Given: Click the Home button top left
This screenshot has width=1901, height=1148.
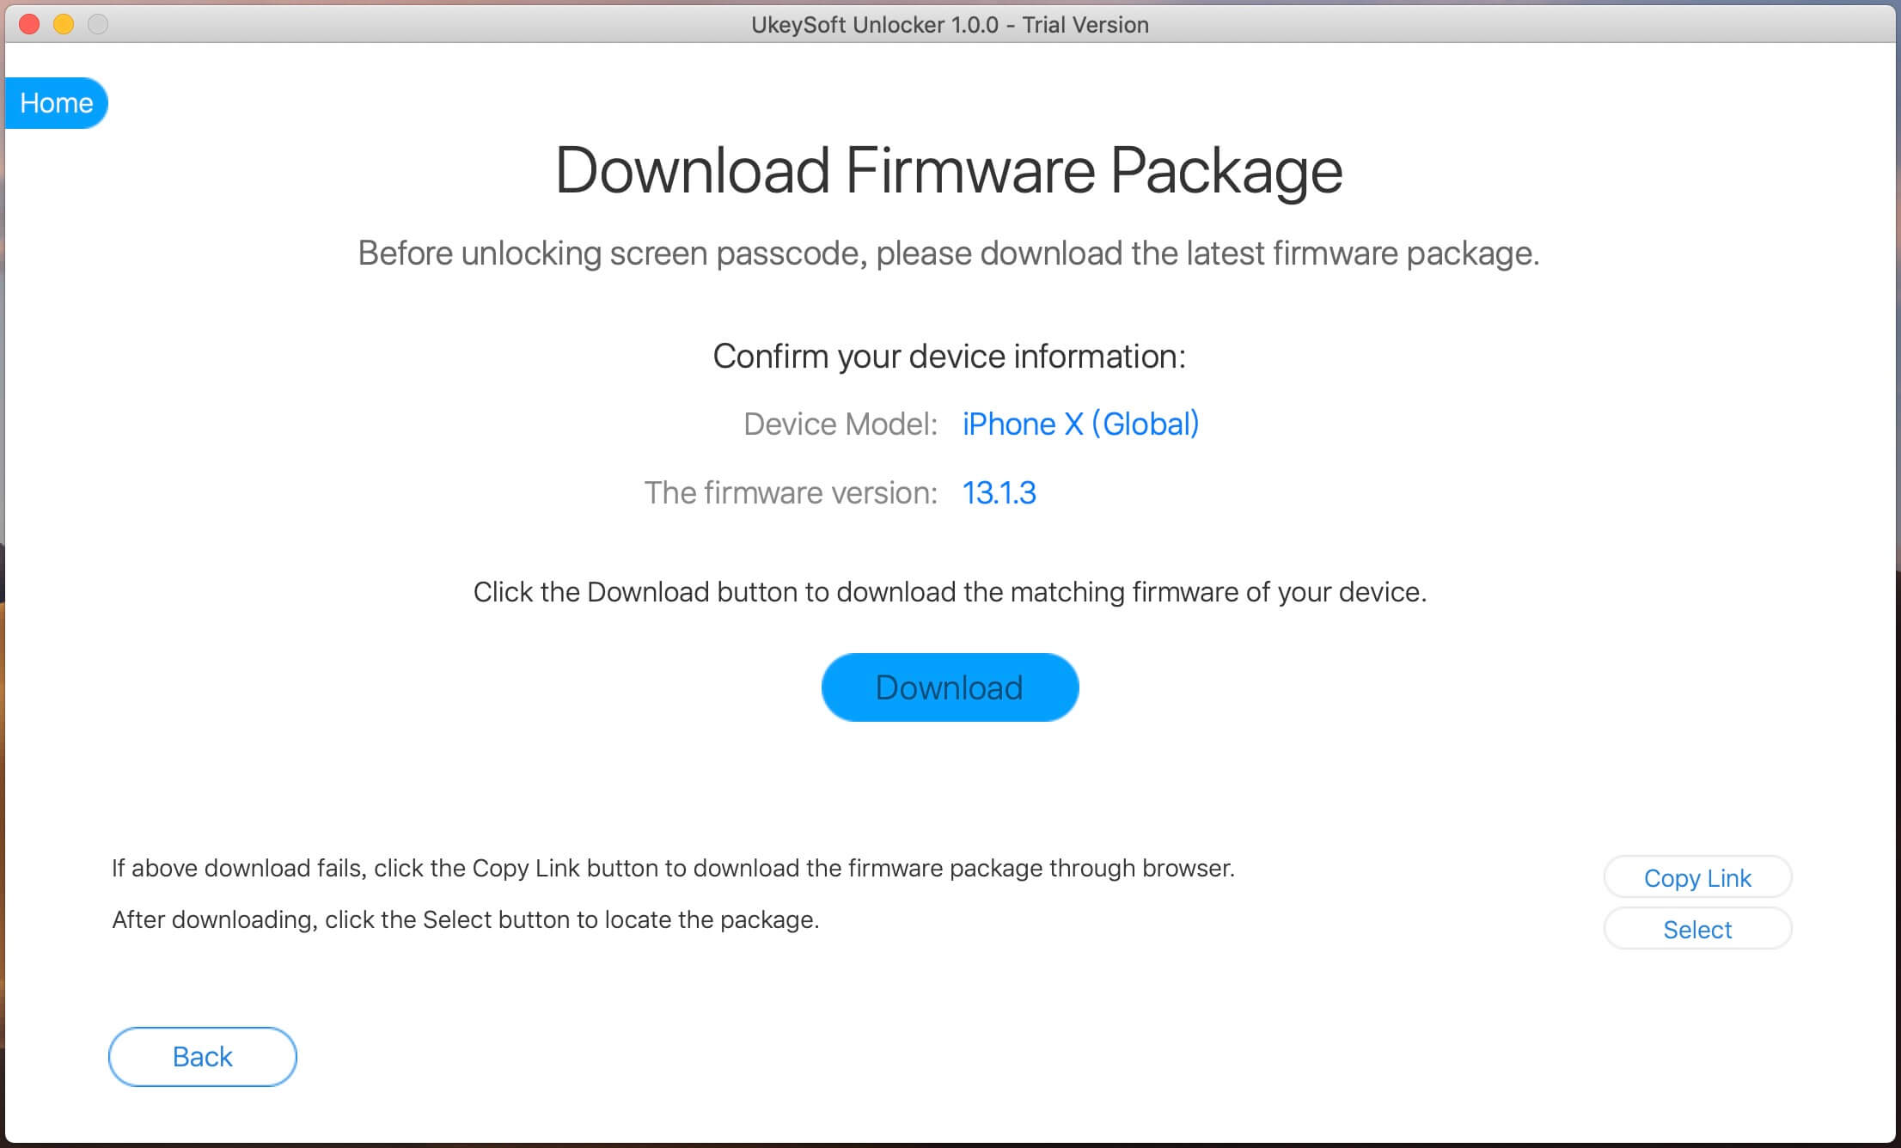Looking at the screenshot, I should (54, 101).
